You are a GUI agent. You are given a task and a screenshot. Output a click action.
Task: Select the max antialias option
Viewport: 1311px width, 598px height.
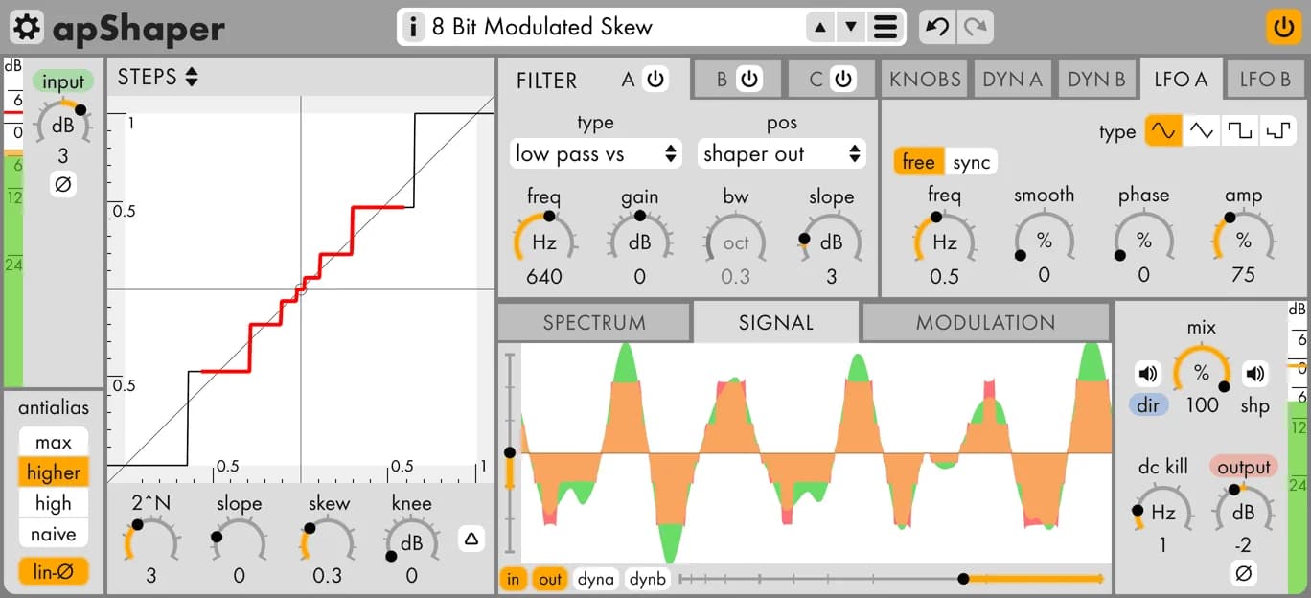[54, 442]
